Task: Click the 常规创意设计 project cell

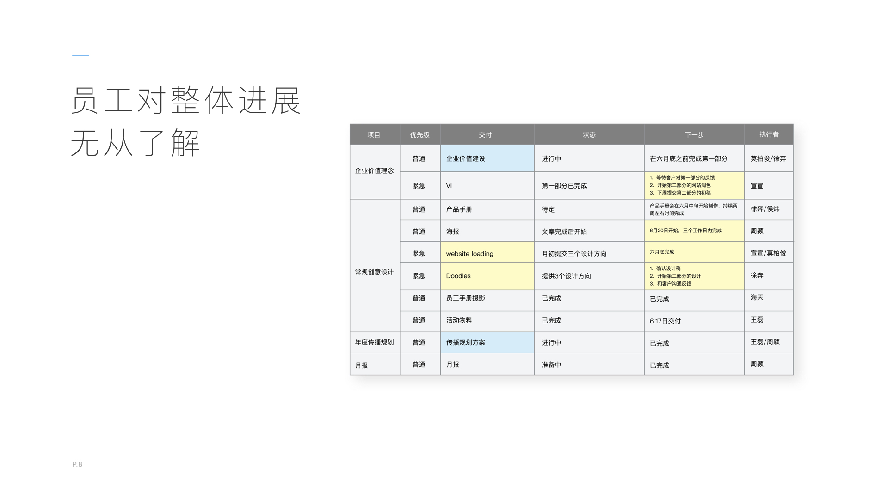Action: [374, 272]
